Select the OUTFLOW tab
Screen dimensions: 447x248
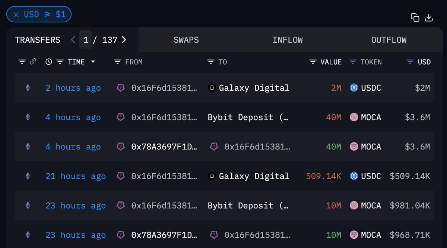point(389,40)
